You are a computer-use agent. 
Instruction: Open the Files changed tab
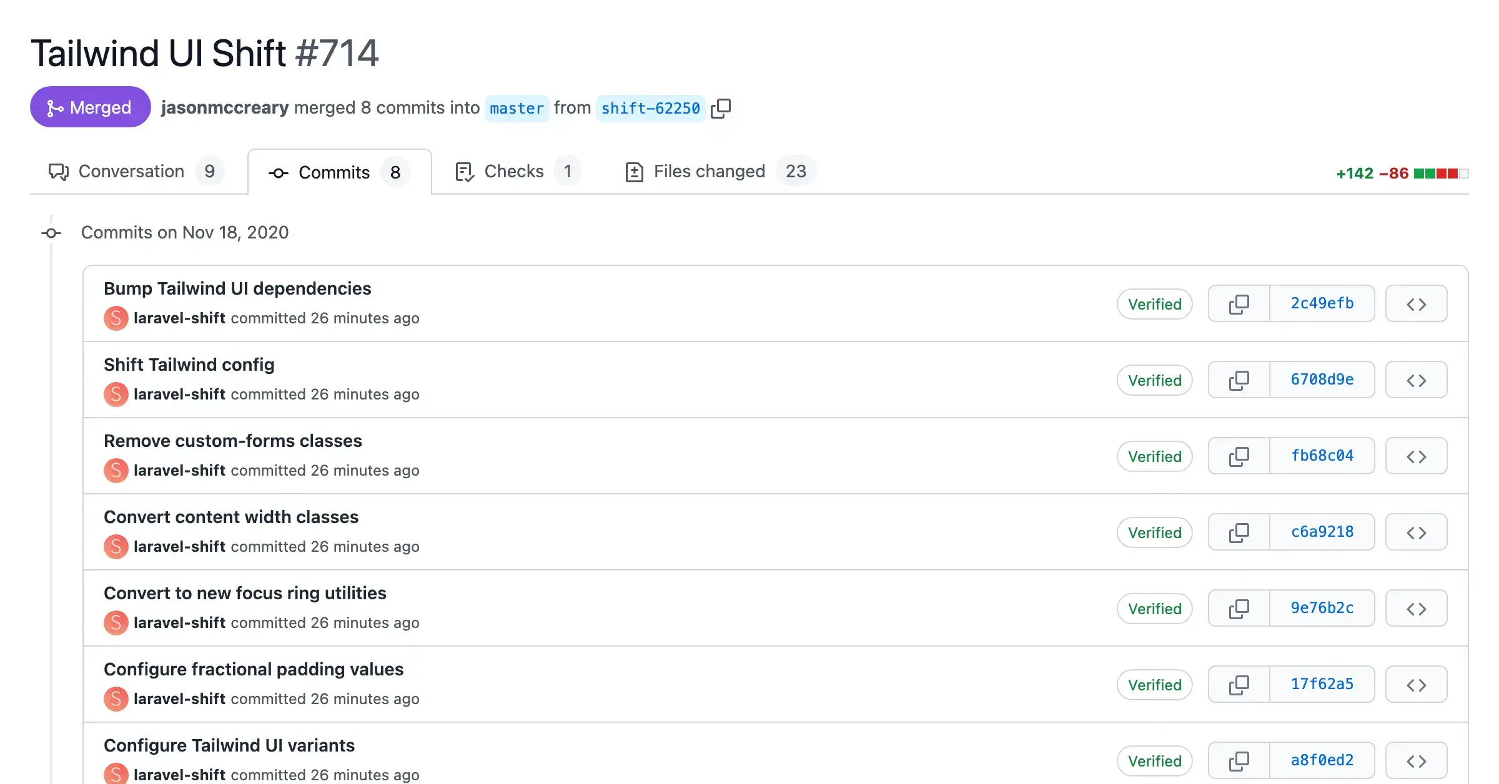(x=709, y=171)
